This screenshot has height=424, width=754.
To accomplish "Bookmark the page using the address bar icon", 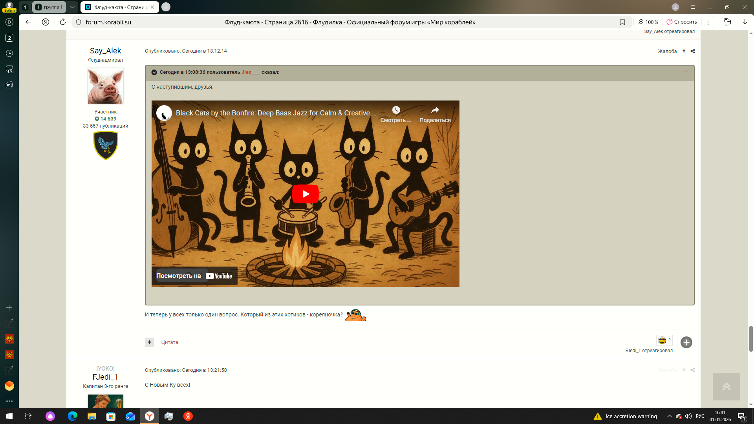I will point(622,22).
